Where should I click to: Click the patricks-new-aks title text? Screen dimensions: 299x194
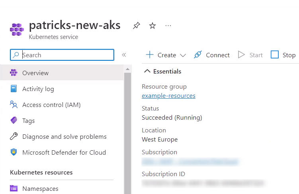[75, 25]
